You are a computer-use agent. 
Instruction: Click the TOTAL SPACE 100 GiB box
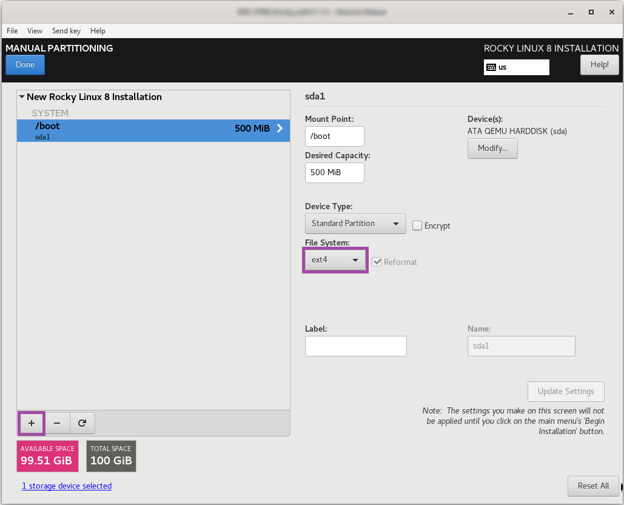pos(111,456)
